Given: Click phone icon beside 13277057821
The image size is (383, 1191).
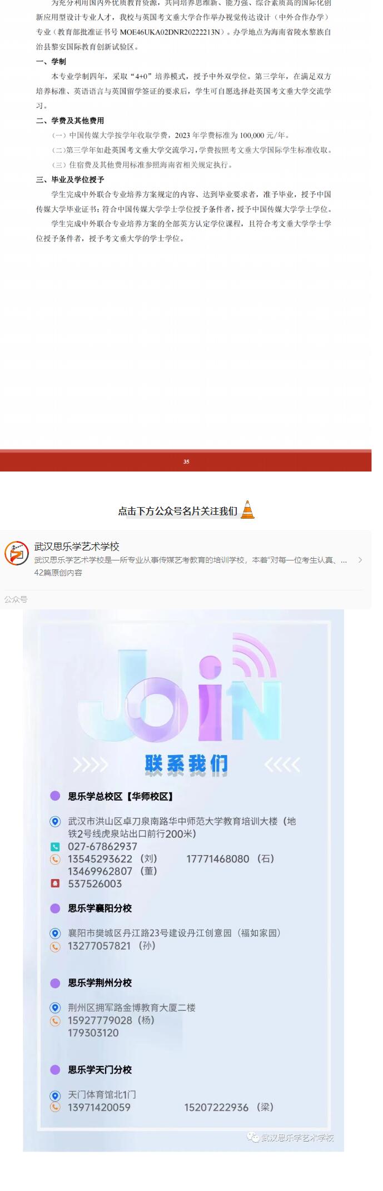Looking at the screenshot, I should point(55,946).
